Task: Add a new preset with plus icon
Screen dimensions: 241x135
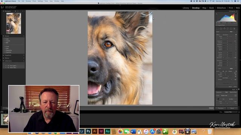Action: (24, 36)
